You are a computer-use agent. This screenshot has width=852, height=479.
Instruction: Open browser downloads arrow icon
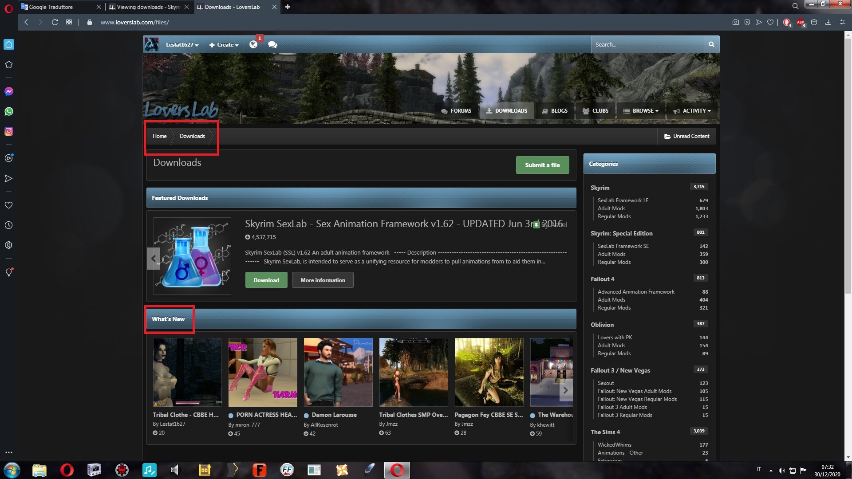pyautogui.click(x=828, y=22)
